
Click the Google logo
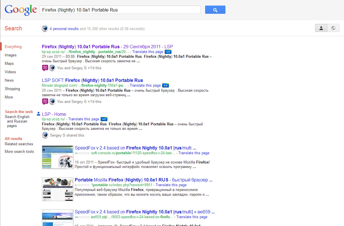tap(21, 10)
